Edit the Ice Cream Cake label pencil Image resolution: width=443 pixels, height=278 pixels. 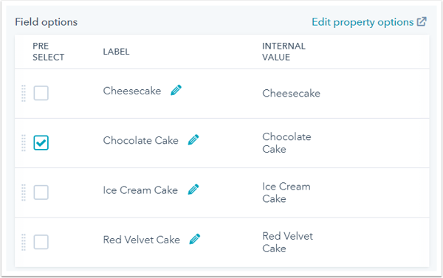pos(193,190)
